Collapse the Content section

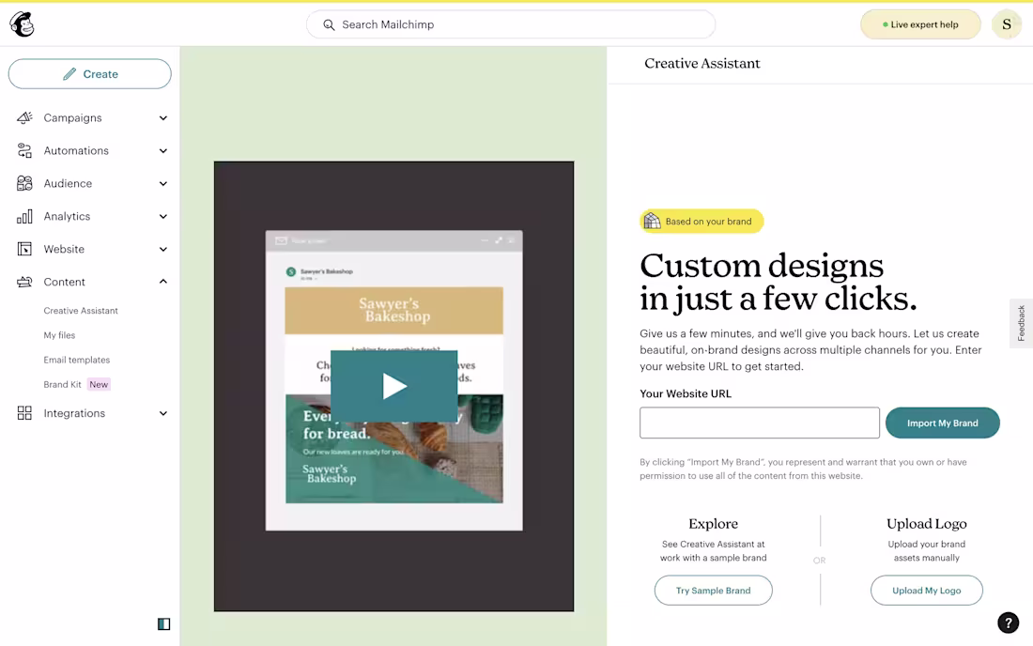click(162, 282)
